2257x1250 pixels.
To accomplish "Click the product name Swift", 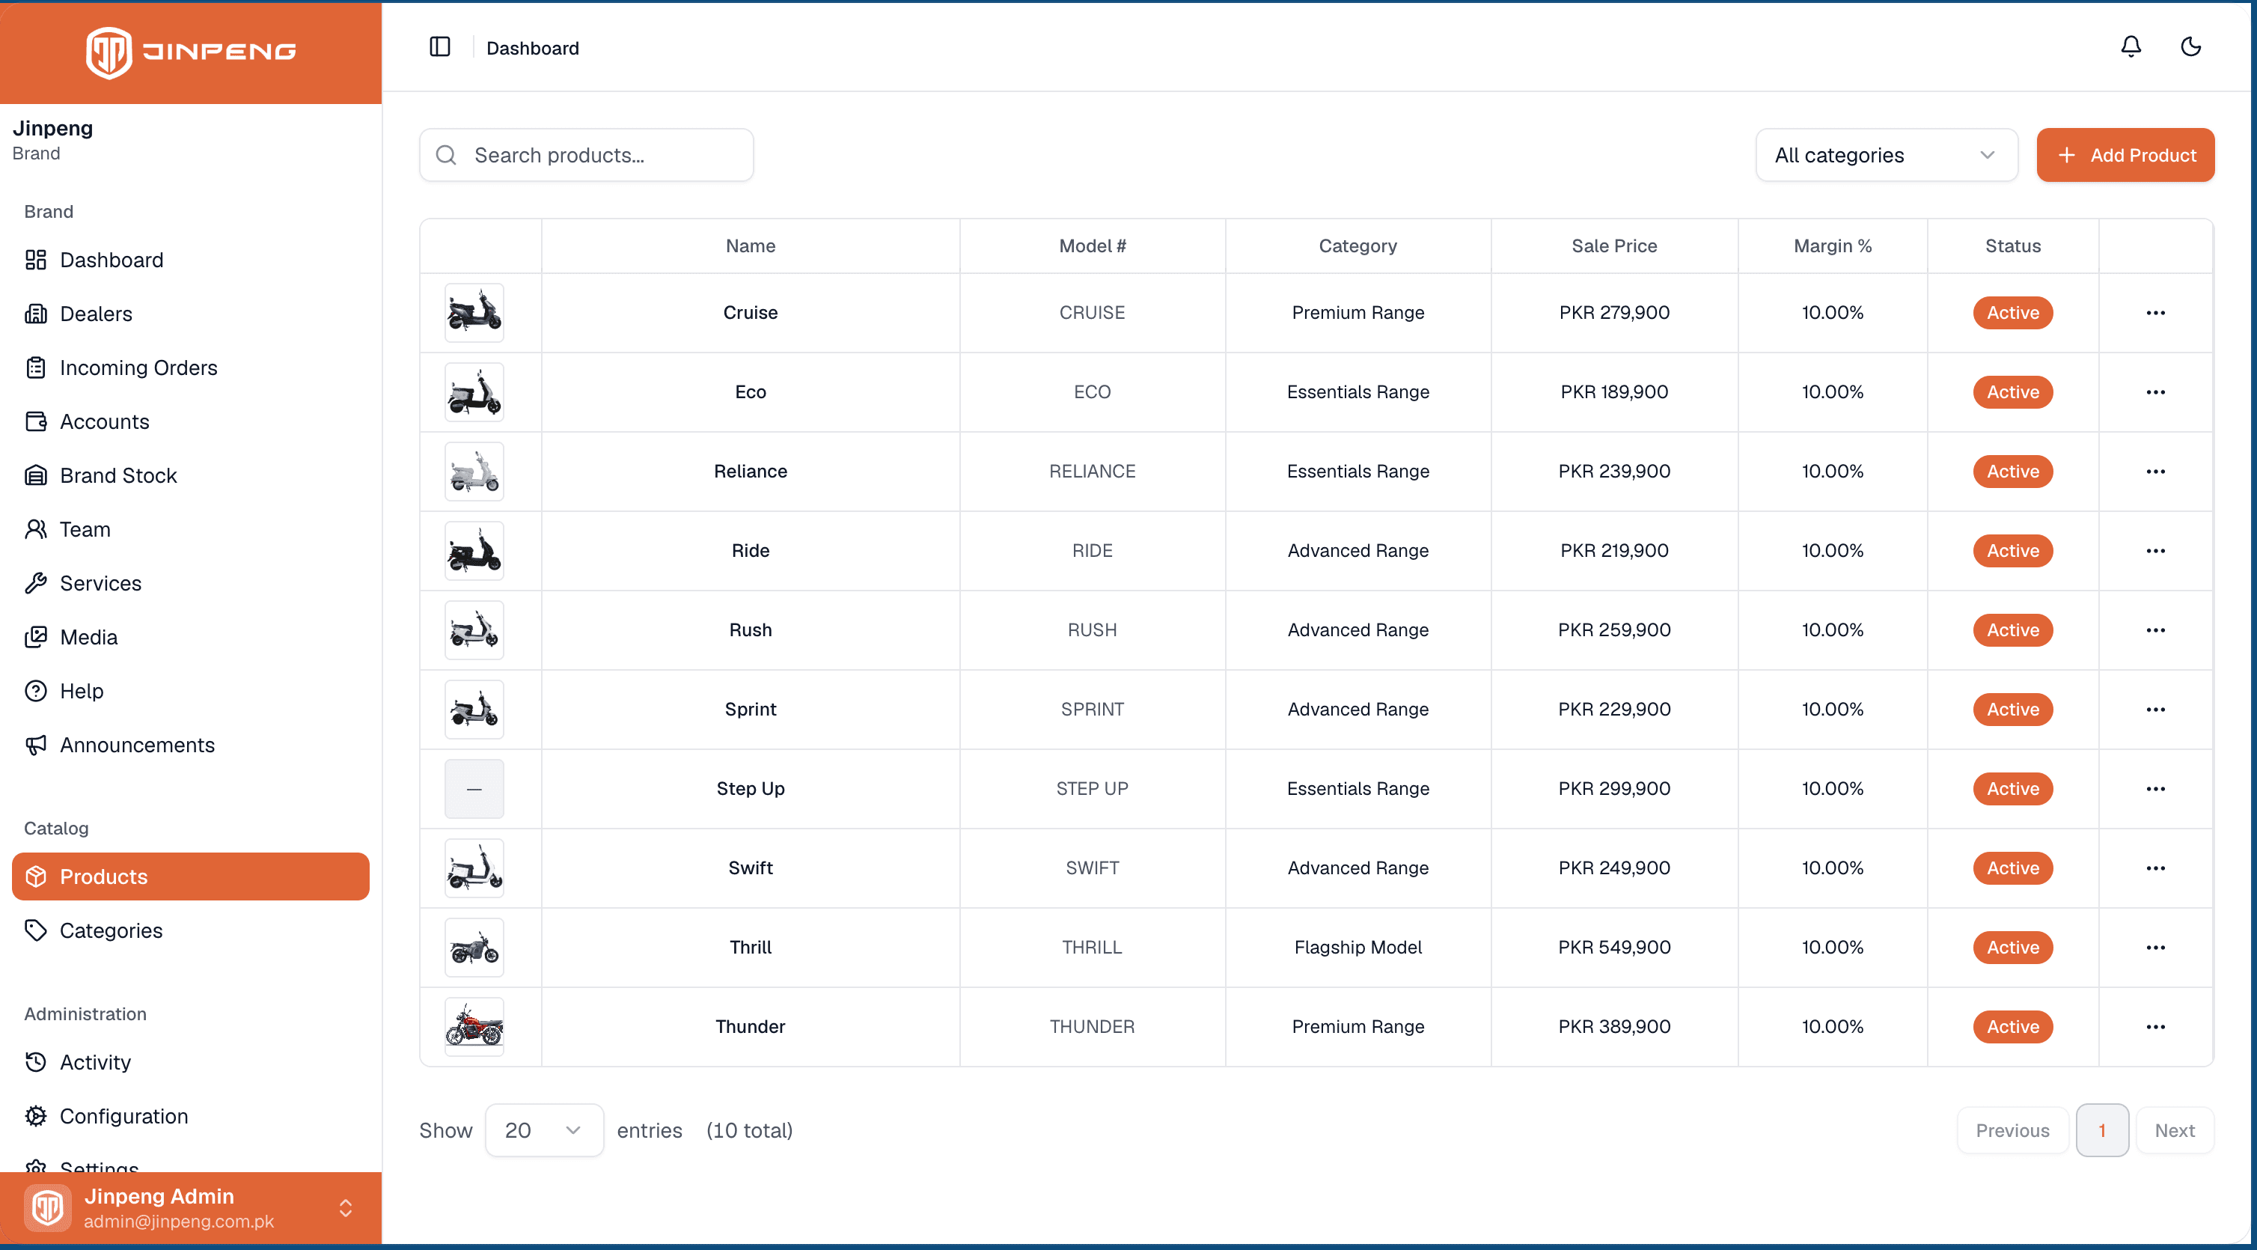I will [750, 869].
